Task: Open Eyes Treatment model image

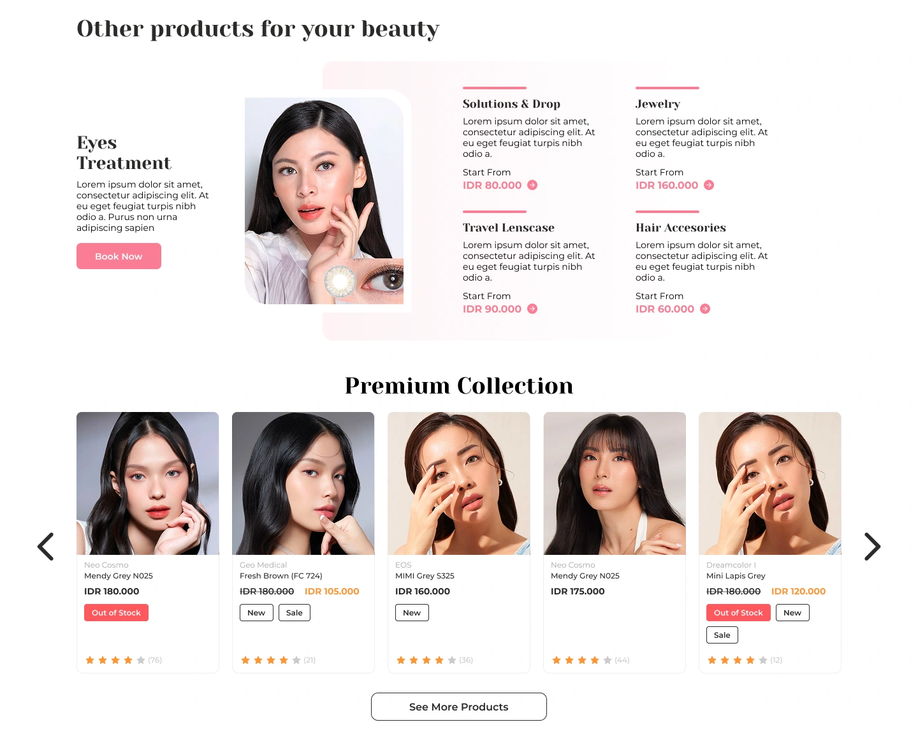Action: pyautogui.click(x=324, y=201)
